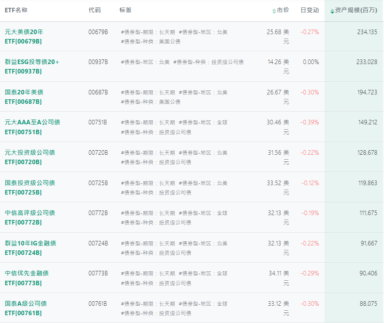Click asset size value 90,406
Screen dimensions: 384x323
[x=368, y=273]
